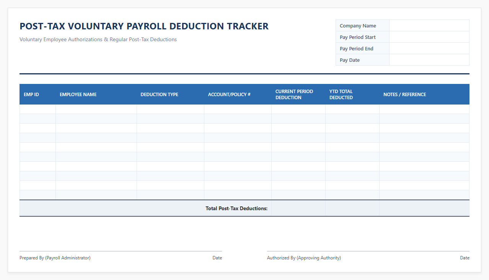
Task: Click the Current Period Deduction total cell
Action: pyautogui.click(x=298, y=208)
